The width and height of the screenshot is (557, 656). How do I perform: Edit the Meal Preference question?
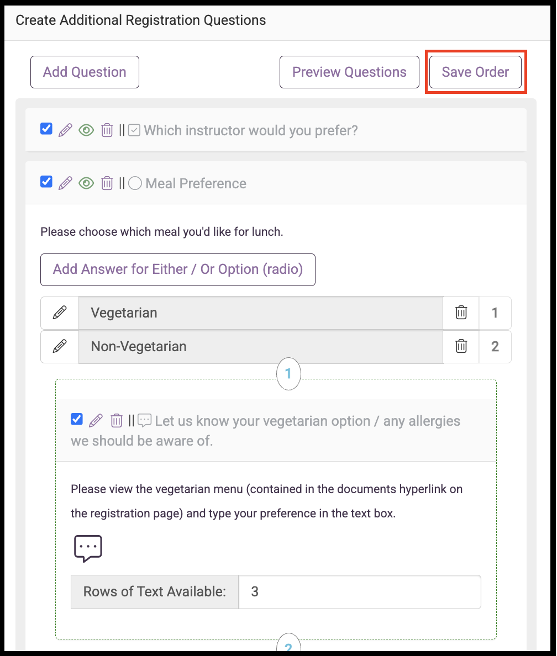[x=65, y=183]
